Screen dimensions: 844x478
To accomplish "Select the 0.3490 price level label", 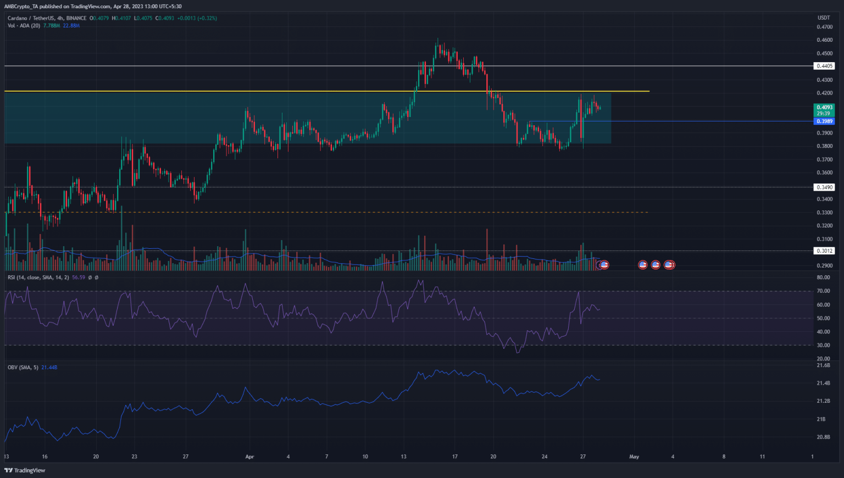I will 824,187.
